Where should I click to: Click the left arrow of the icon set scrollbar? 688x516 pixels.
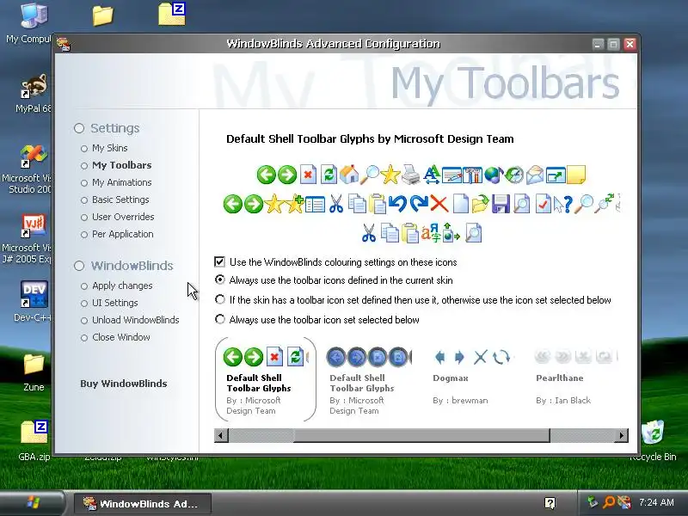221,435
